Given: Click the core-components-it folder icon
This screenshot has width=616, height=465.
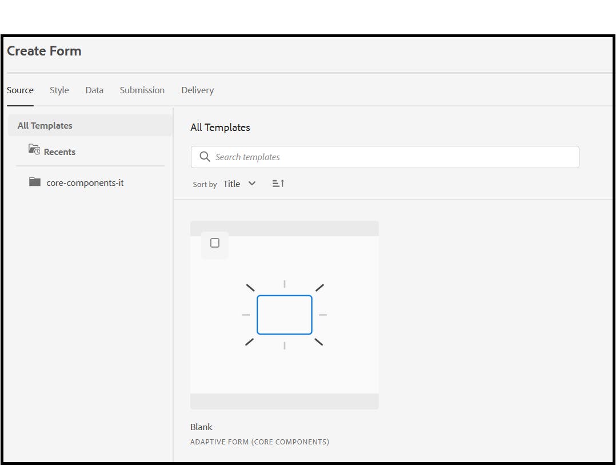Looking at the screenshot, I should 35,182.
